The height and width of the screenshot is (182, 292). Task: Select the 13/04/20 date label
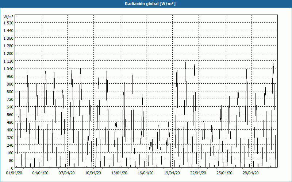coord(119,173)
